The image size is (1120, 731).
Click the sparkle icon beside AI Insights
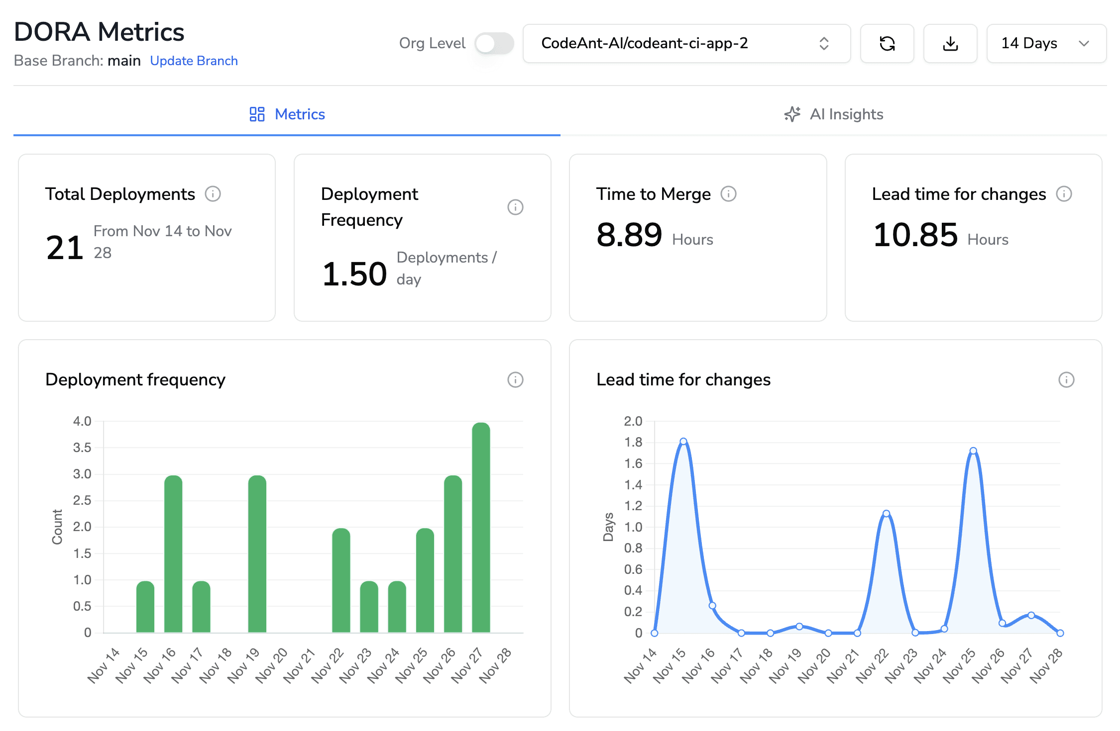point(791,114)
